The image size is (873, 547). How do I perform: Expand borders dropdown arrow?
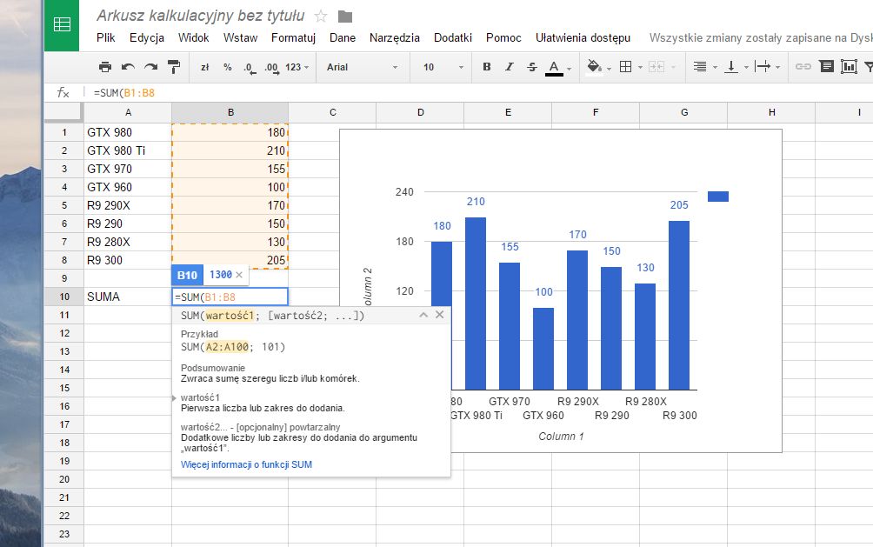pos(640,68)
